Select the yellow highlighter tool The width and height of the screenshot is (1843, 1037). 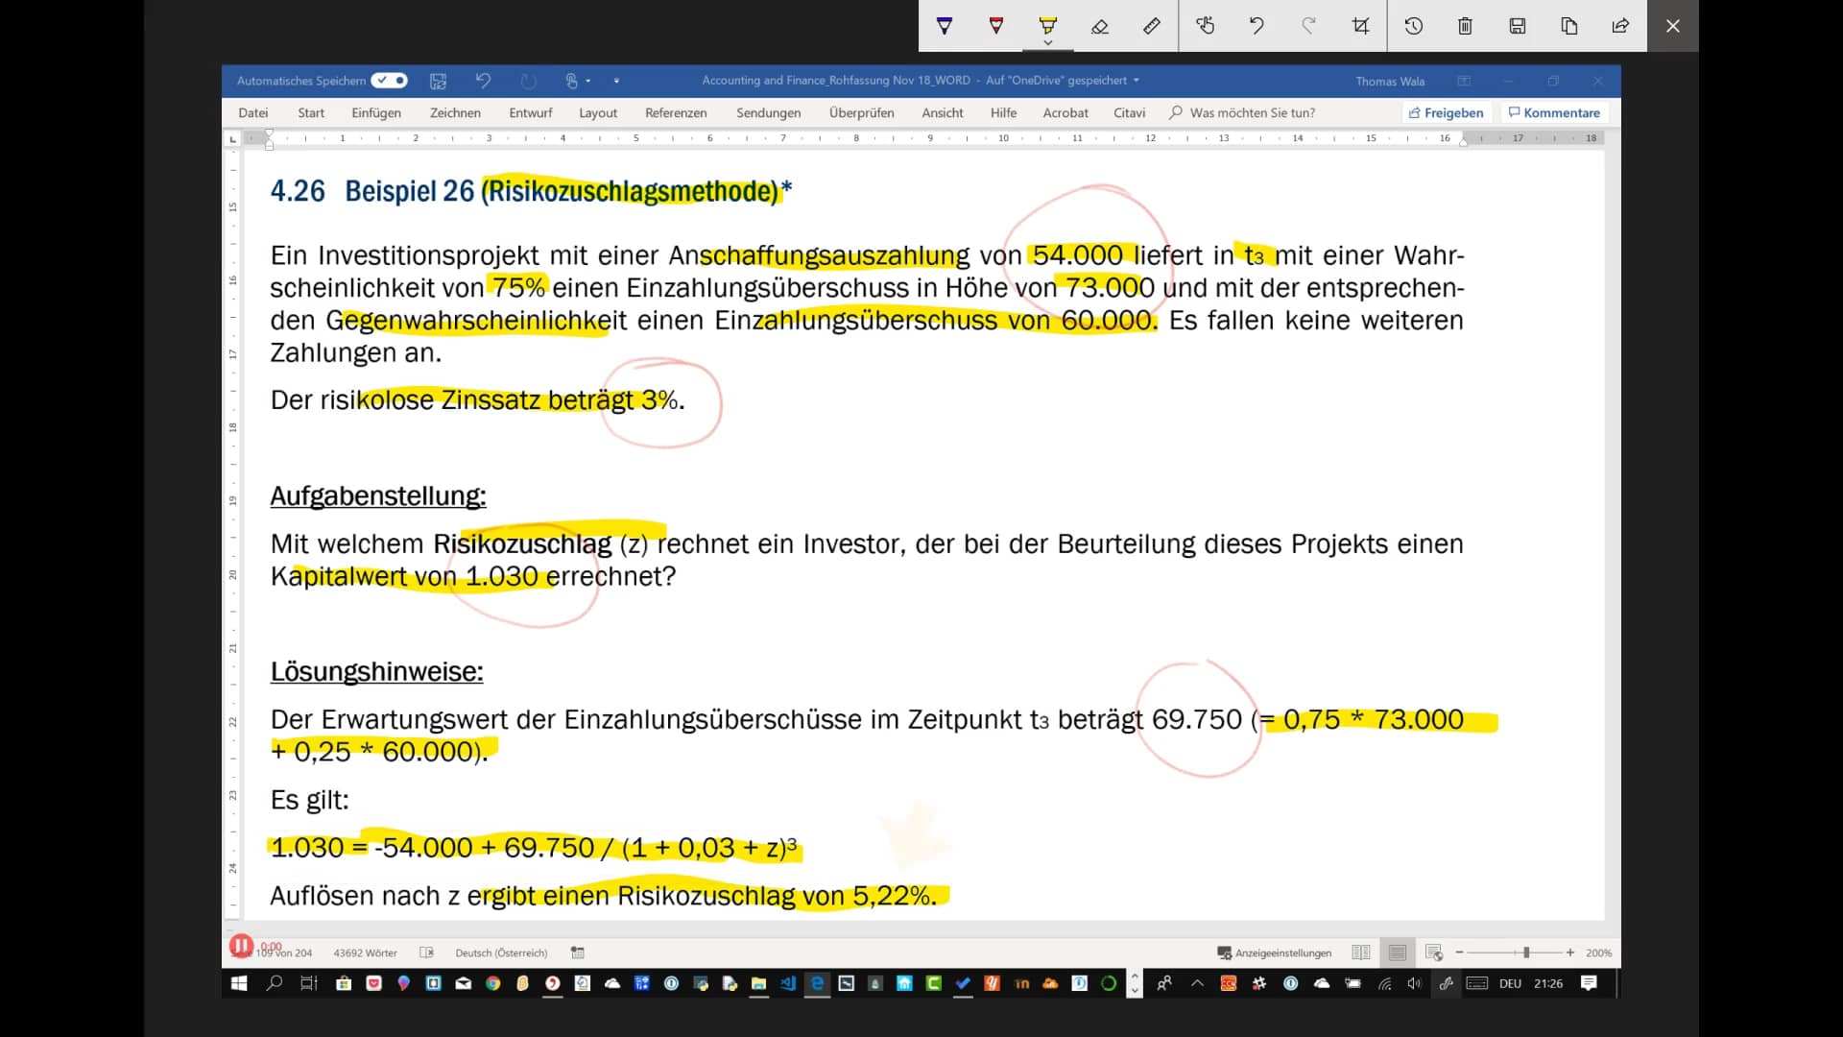tap(1047, 25)
